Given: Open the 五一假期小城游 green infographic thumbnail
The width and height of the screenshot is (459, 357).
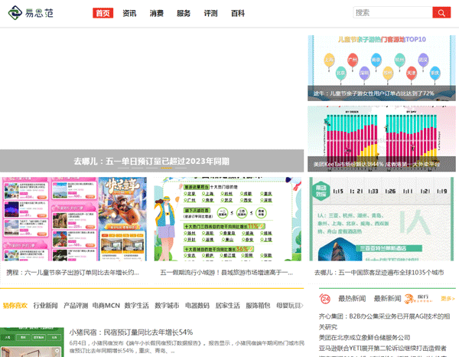Looking at the screenshot, I should (228, 219).
